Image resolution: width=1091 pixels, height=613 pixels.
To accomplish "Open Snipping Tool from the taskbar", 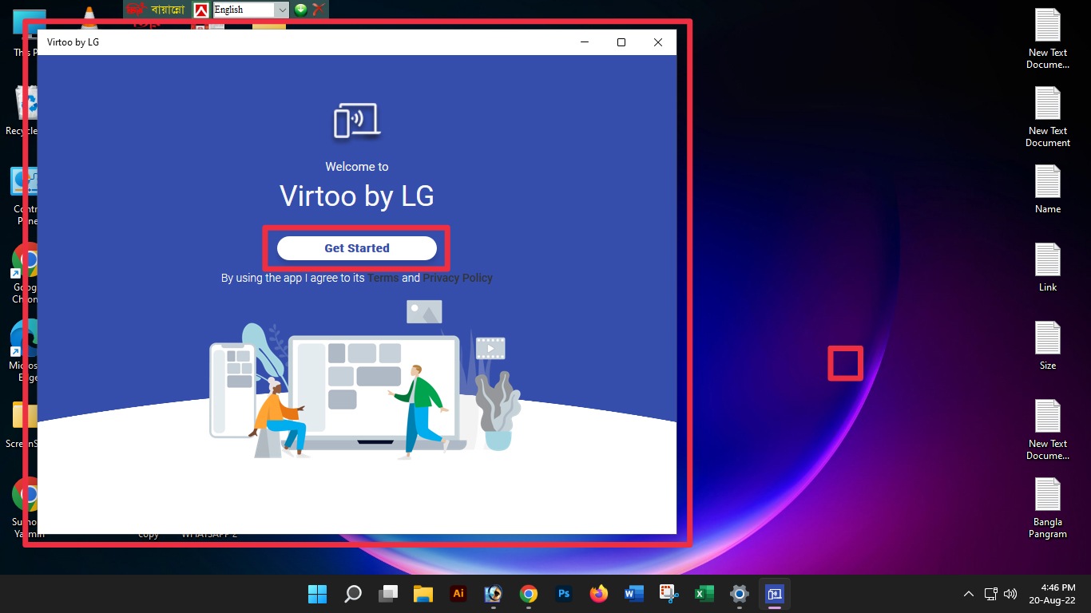I will [x=668, y=594].
